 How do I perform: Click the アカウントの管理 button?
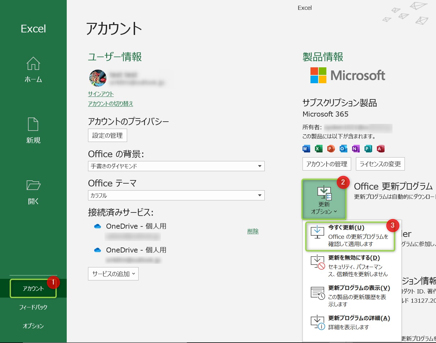pyautogui.click(x=327, y=164)
